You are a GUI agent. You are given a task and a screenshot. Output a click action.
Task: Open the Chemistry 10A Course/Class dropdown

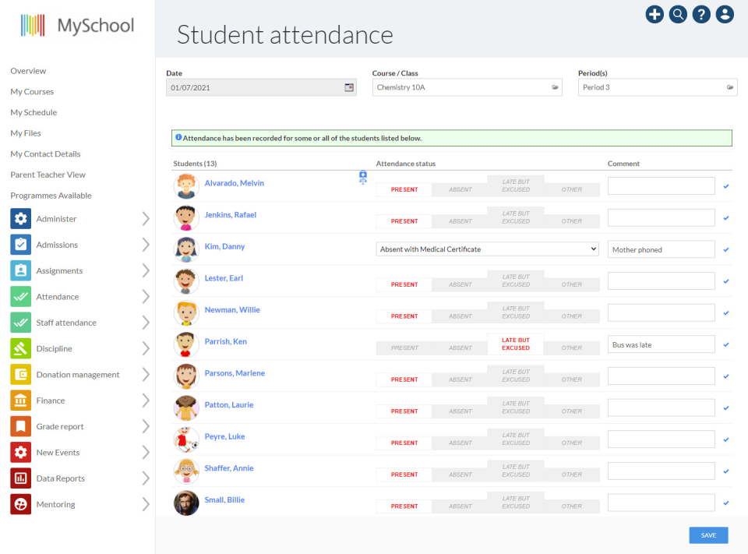coord(467,87)
